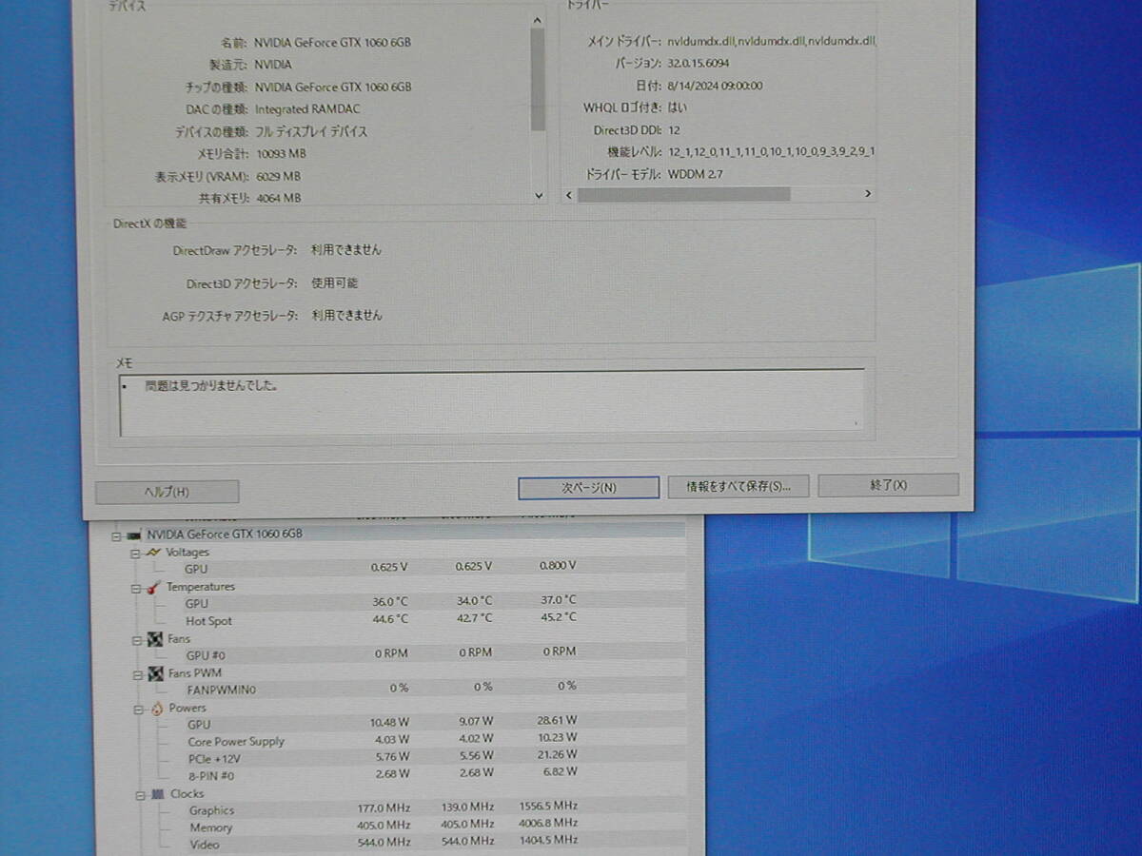Image resolution: width=1142 pixels, height=856 pixels.
Task: Click the Voltages lightning icon
Action: coord(153,553)
